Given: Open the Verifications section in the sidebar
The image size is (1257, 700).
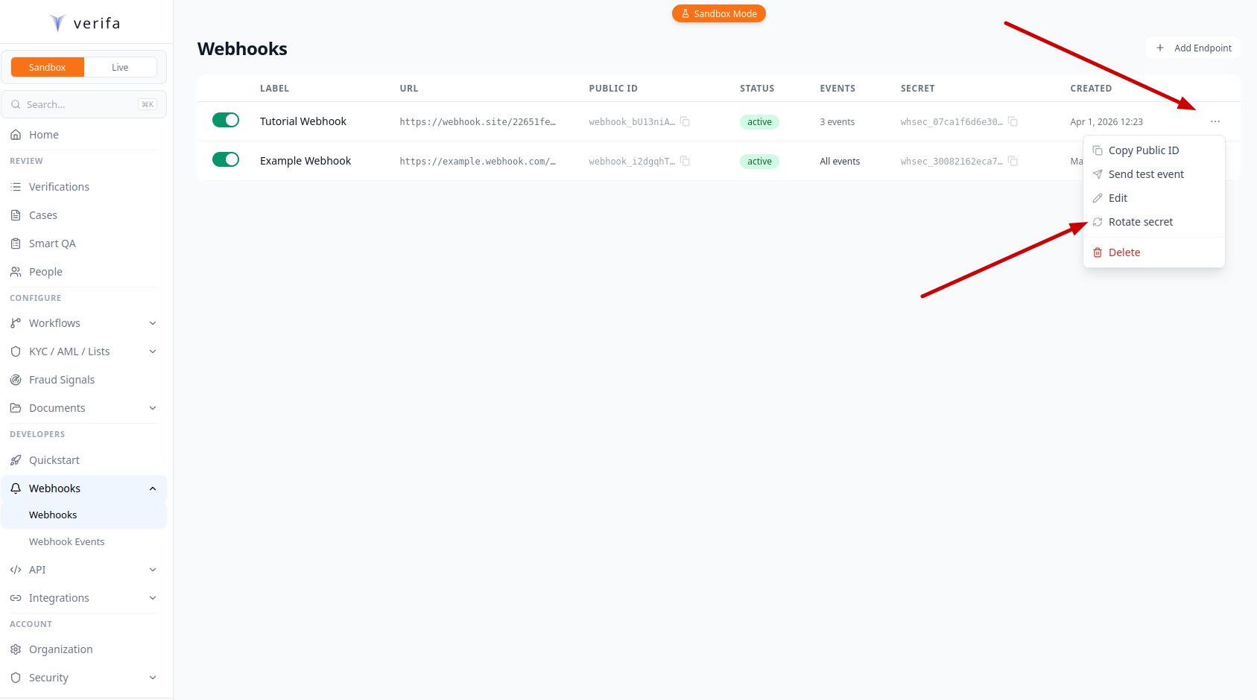Looking at the screenshot, I should click(x=58, y=186).
